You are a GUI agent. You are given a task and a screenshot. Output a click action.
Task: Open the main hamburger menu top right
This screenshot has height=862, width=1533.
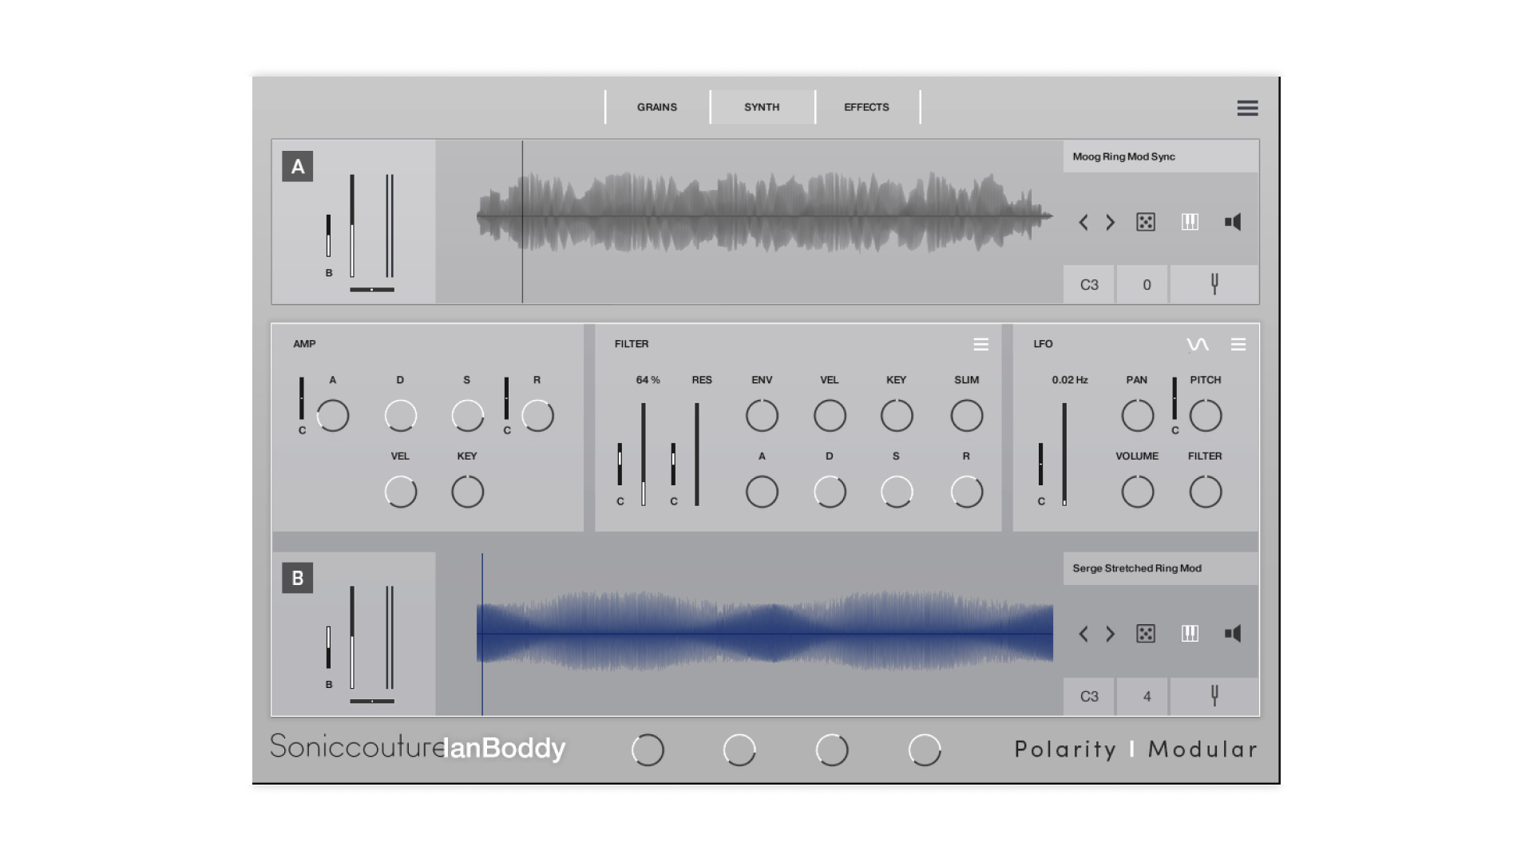point(1247,108)
